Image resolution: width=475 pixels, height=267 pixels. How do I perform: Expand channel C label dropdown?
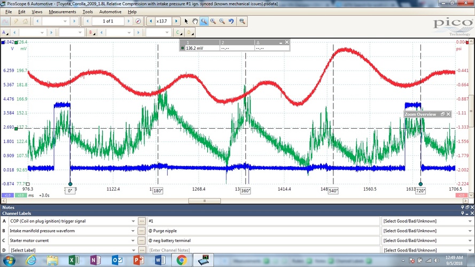click(133, 241)
